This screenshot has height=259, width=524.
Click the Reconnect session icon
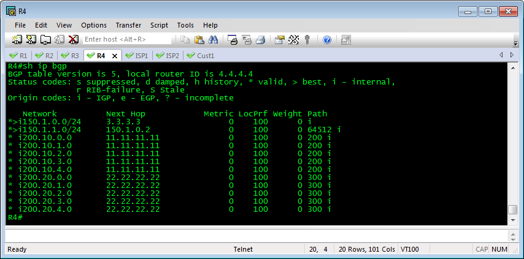(x=60, y=40)
